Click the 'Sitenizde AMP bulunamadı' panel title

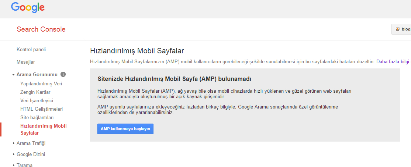[175, 79]
